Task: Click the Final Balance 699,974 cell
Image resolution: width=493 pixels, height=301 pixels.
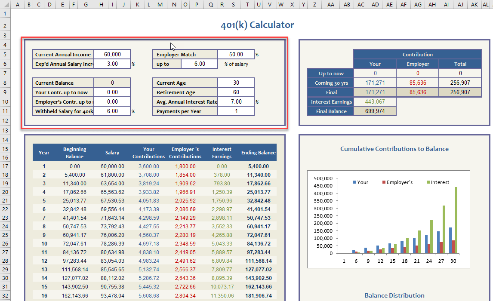Action: (x=375, y=111)
